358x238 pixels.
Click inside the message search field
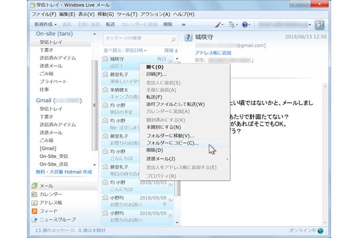[x=135, y=39]
